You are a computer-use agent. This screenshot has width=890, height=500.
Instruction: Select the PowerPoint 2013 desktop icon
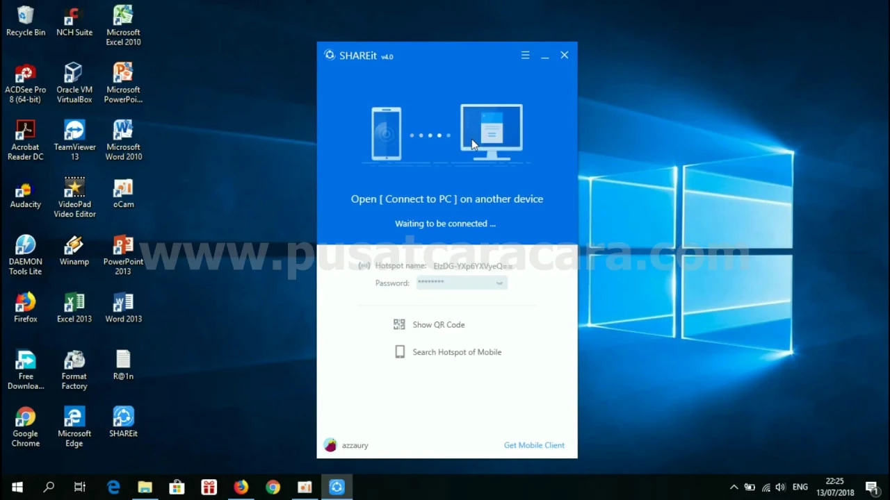(x=123, y=255)
